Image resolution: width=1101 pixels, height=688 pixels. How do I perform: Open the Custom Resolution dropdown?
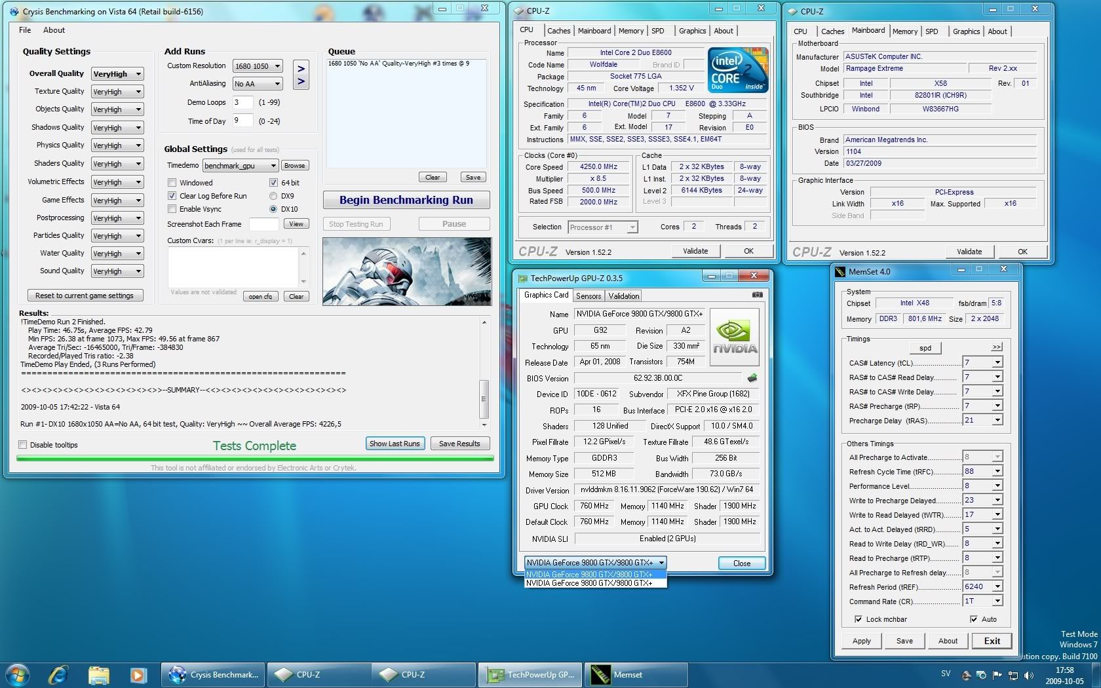pyautogui.click(x=258, y=66)
